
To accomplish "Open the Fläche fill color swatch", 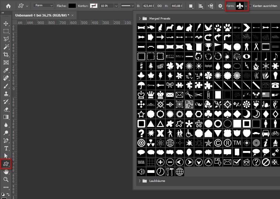I will tap(72, 6).
